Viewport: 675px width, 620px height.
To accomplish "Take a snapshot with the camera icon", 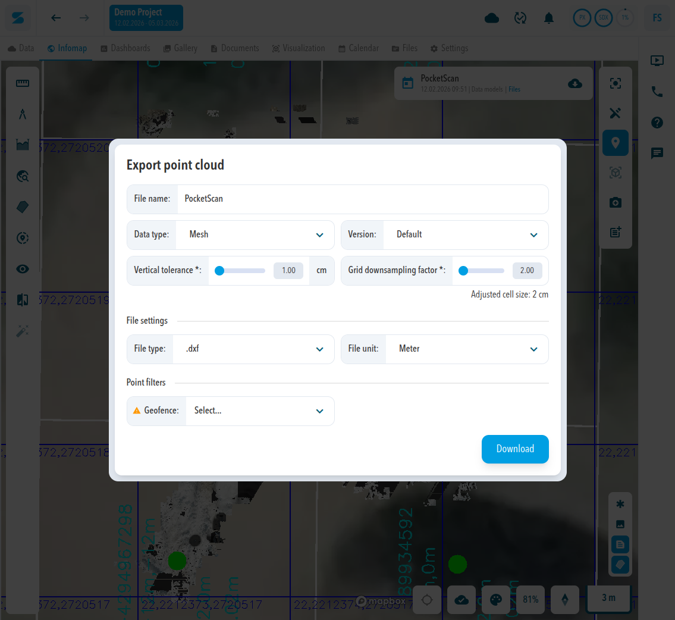I will [616, 202].
